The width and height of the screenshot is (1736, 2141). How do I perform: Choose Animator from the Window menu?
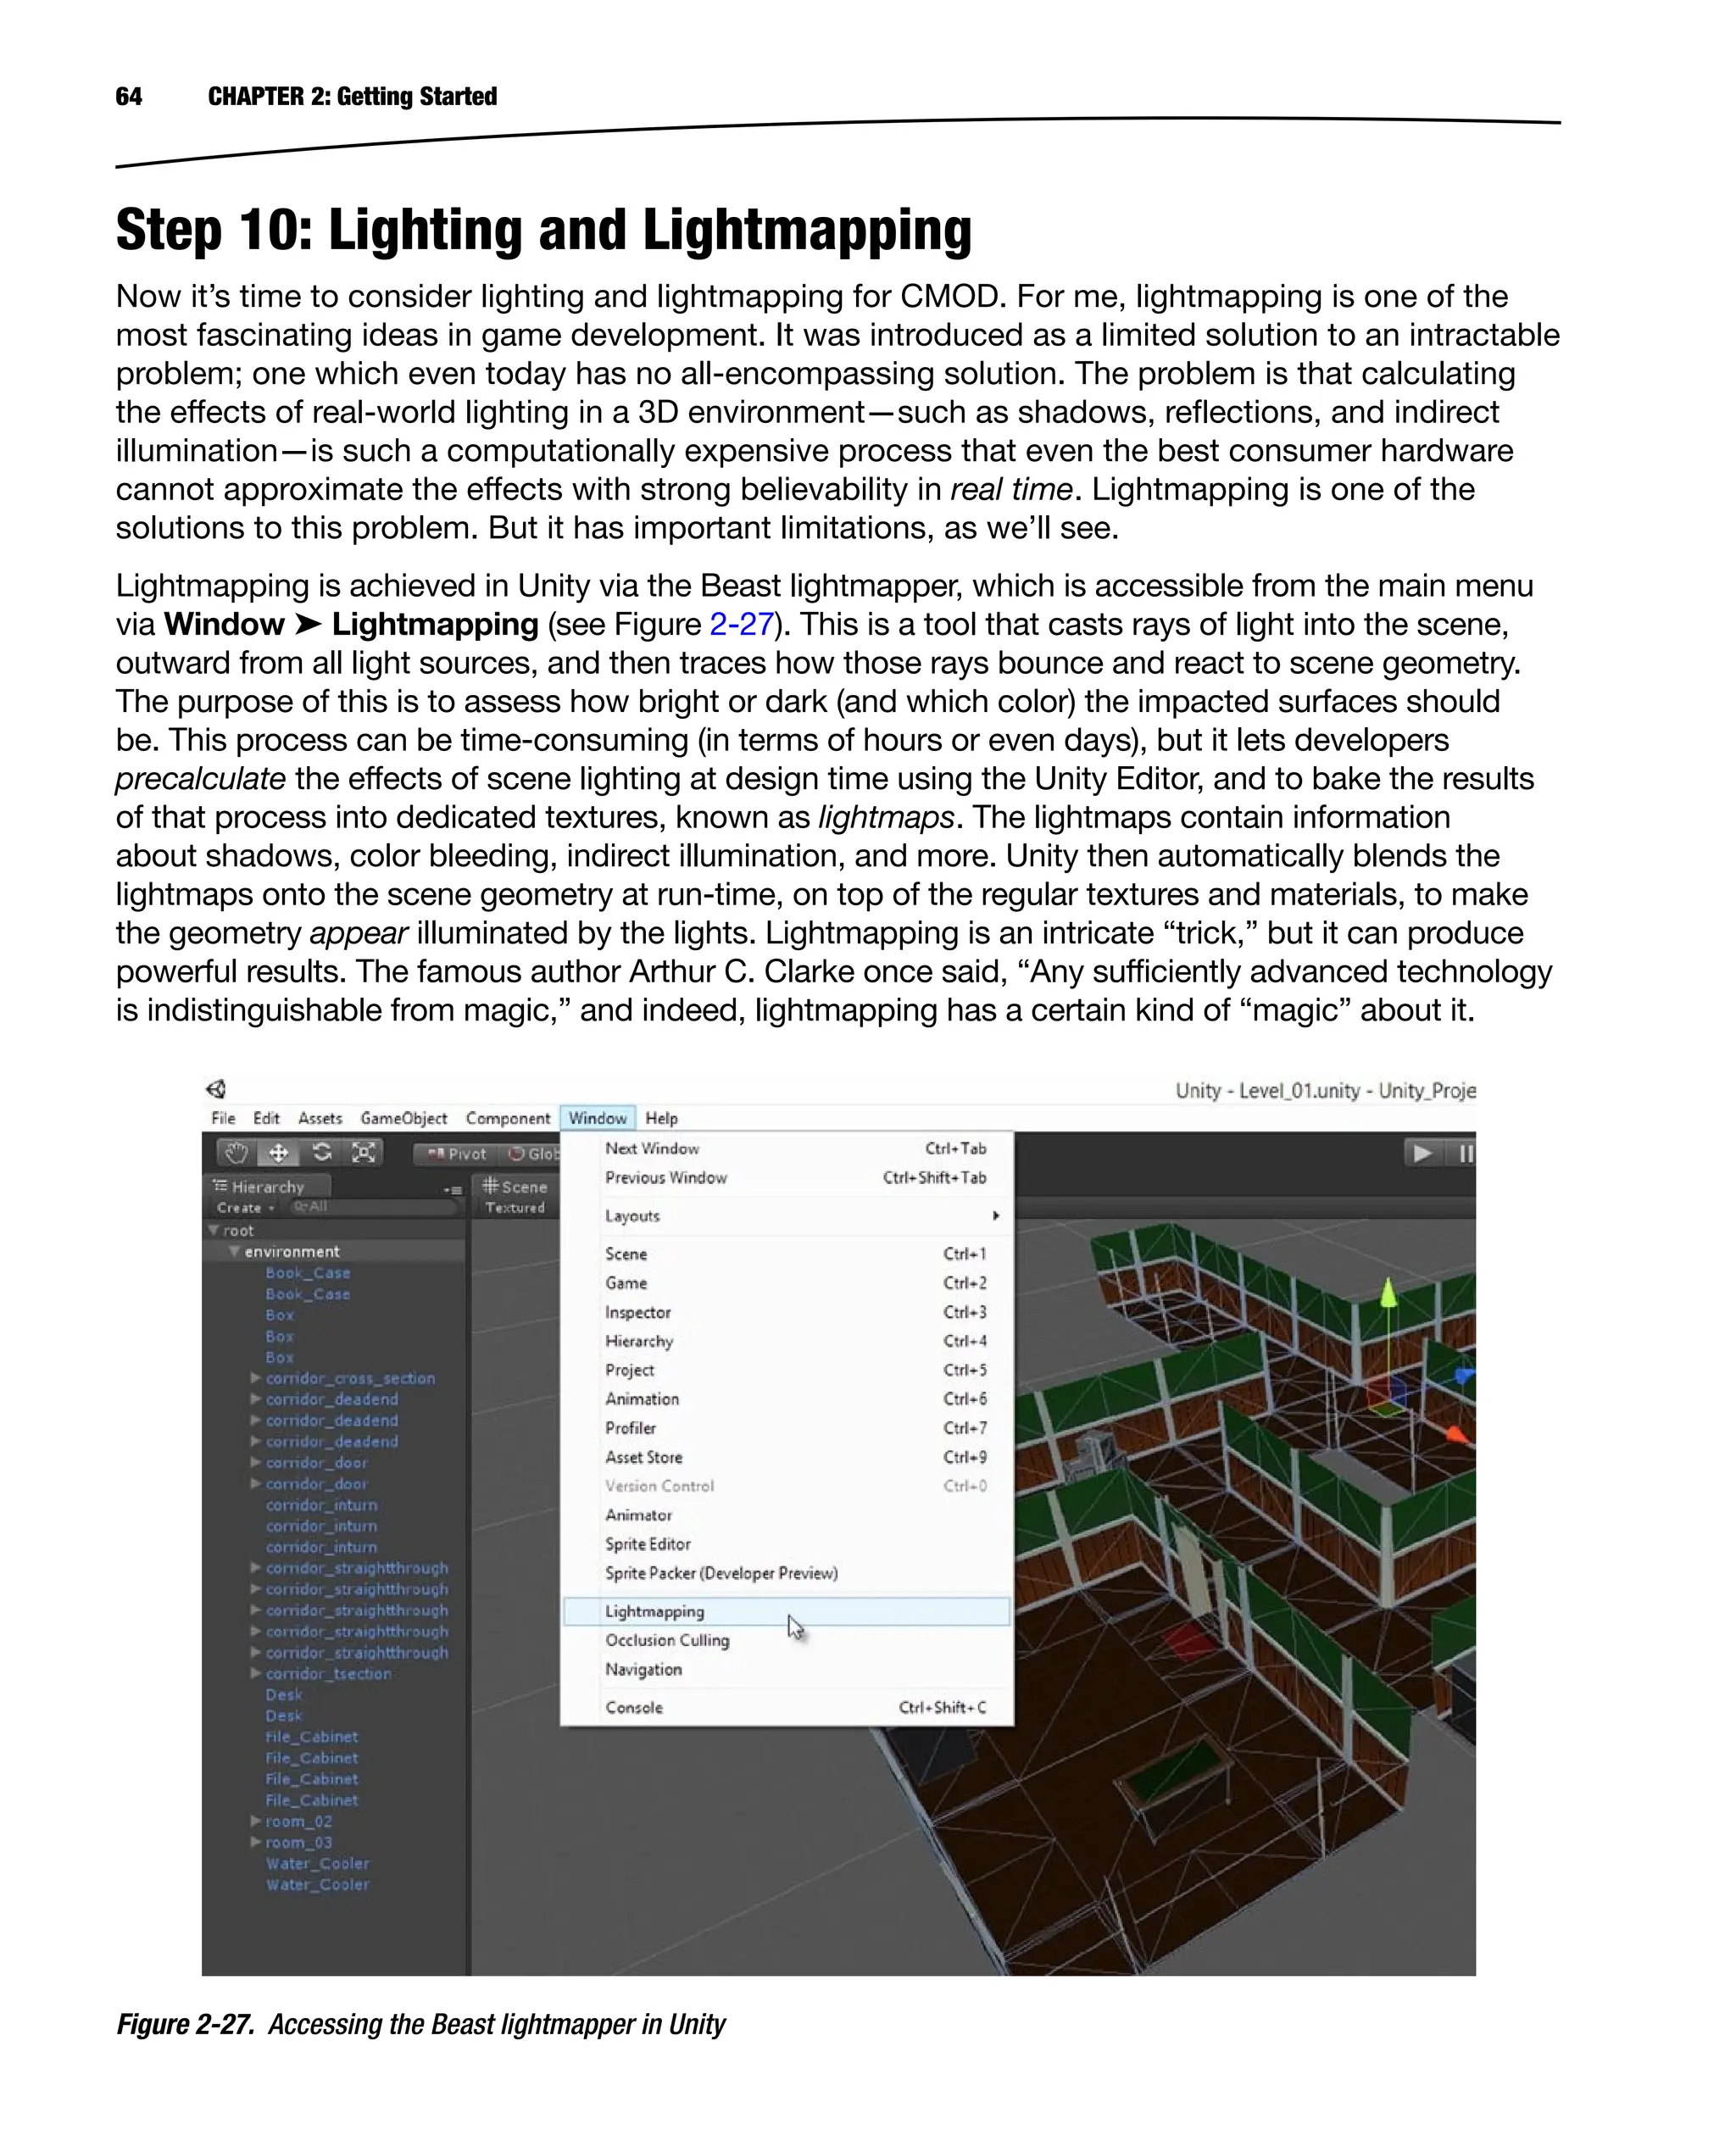[787, 1515]
